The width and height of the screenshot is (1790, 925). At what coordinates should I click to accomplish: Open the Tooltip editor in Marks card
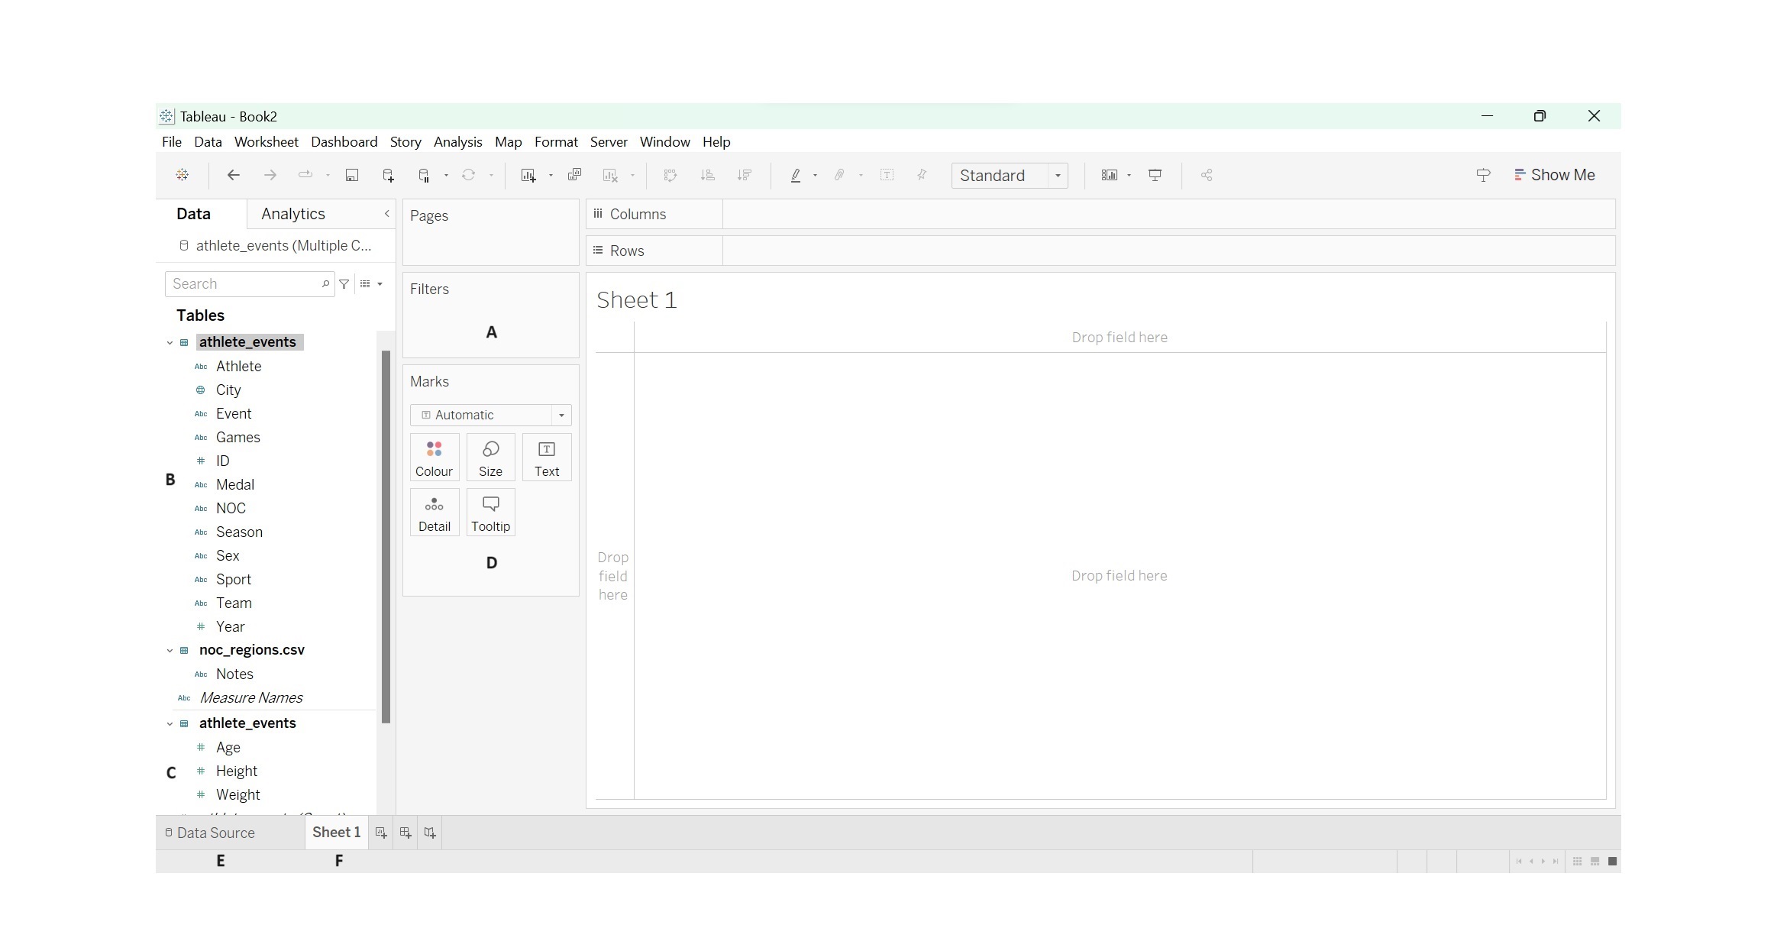490,512
